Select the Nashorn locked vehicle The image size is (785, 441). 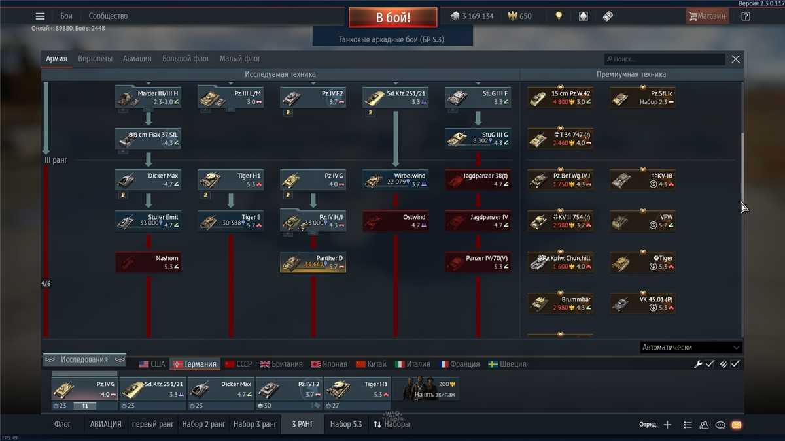point(148,262)
